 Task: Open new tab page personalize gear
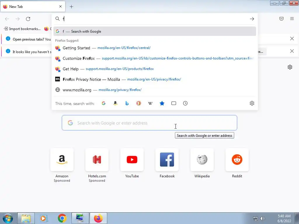click(290, 67)
